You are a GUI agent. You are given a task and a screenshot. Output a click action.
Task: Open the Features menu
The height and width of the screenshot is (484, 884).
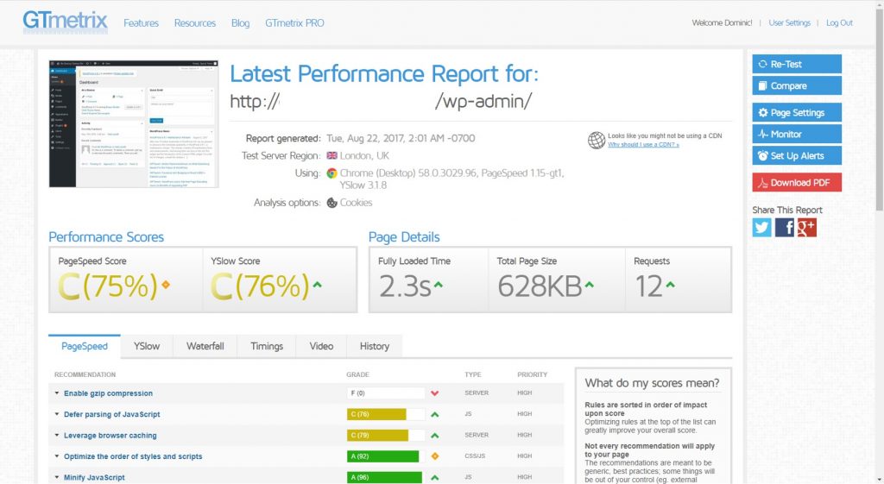(141, 23)
